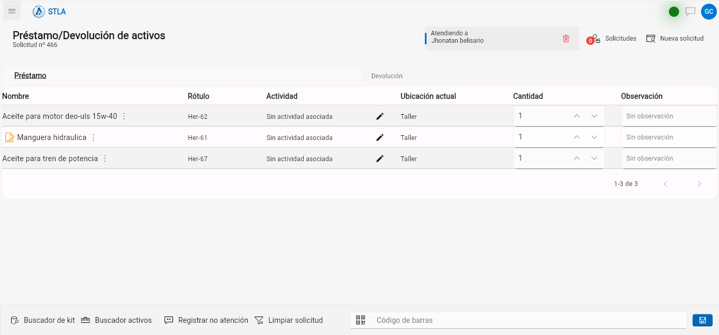Click observation field for Her-62 row
Image resolution: width=719 pixels, height=335 pixels.
click(669, 116)
